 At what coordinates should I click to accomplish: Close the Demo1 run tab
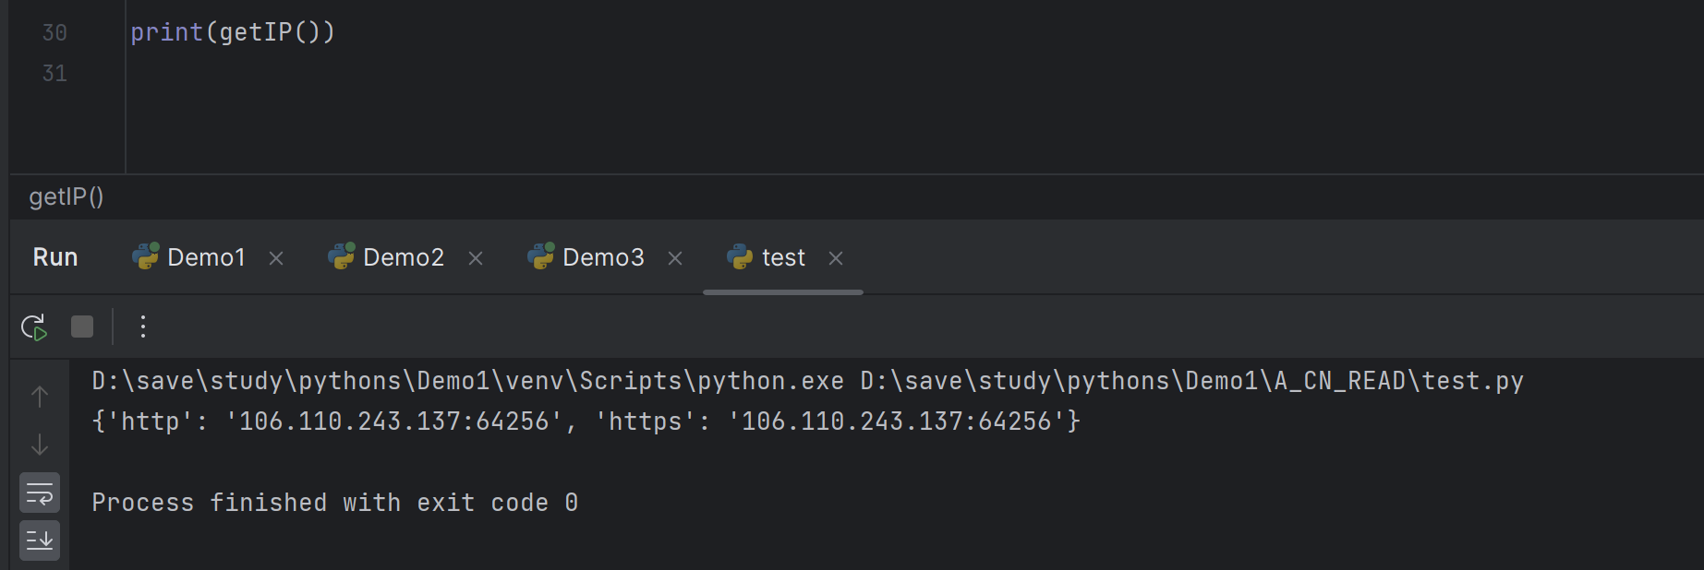coord(276,258)
